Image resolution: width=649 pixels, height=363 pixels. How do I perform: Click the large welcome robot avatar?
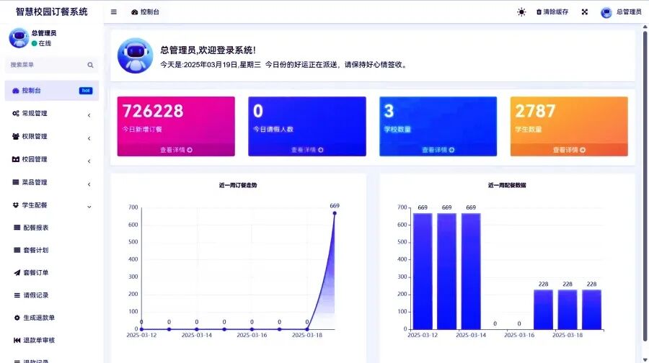[136, 55]
